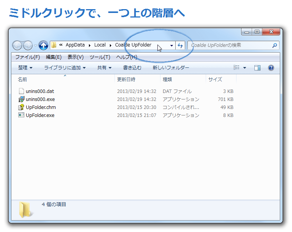Click the Forward navigation arrow
The height and width of the screenshot is (232, 292).
28,45
